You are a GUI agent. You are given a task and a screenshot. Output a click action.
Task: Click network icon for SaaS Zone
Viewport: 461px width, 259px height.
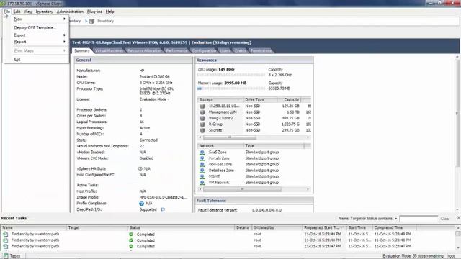tap(202, 152)
